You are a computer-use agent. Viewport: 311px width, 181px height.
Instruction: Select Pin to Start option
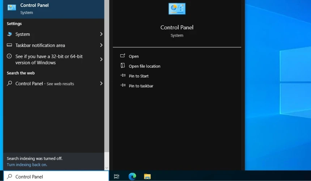point(139,76)
